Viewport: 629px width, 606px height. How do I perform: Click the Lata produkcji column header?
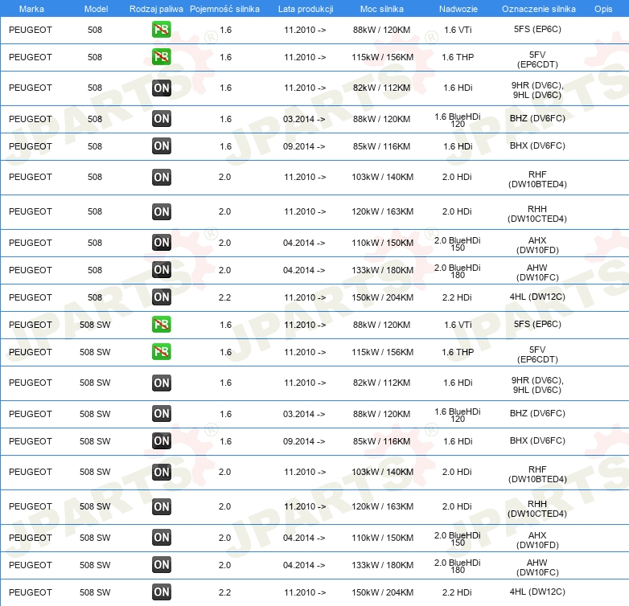pyautogui.click(x=306, y=9)
